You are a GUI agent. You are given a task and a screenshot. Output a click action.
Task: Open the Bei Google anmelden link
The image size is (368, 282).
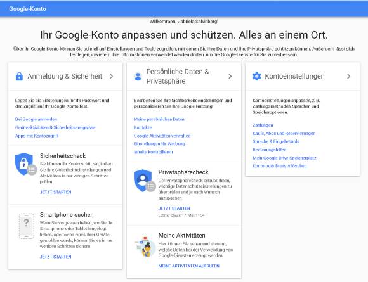[36, 119]
